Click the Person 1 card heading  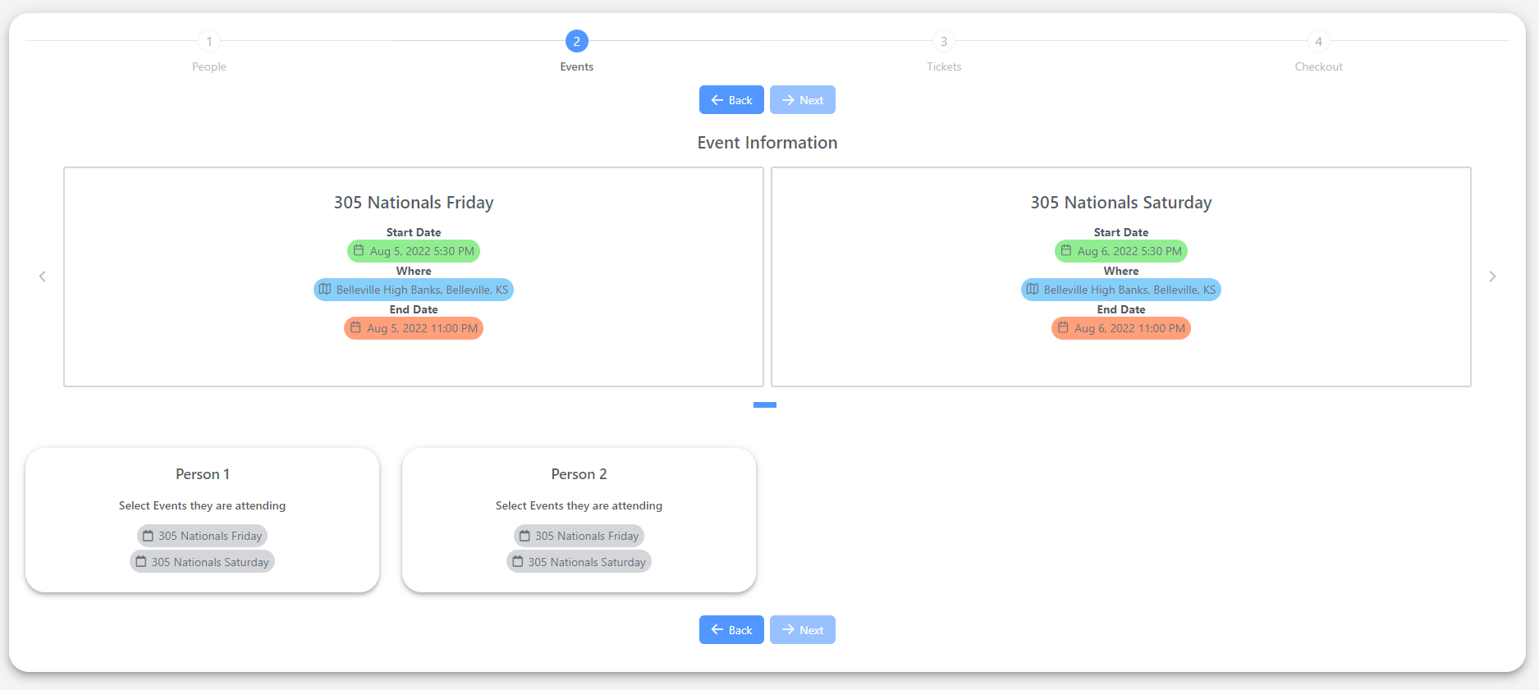pyautogui.click(x=203, y=474)
